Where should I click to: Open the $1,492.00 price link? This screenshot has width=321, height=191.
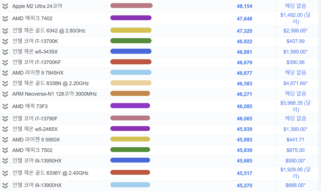[x=295, y=18]
